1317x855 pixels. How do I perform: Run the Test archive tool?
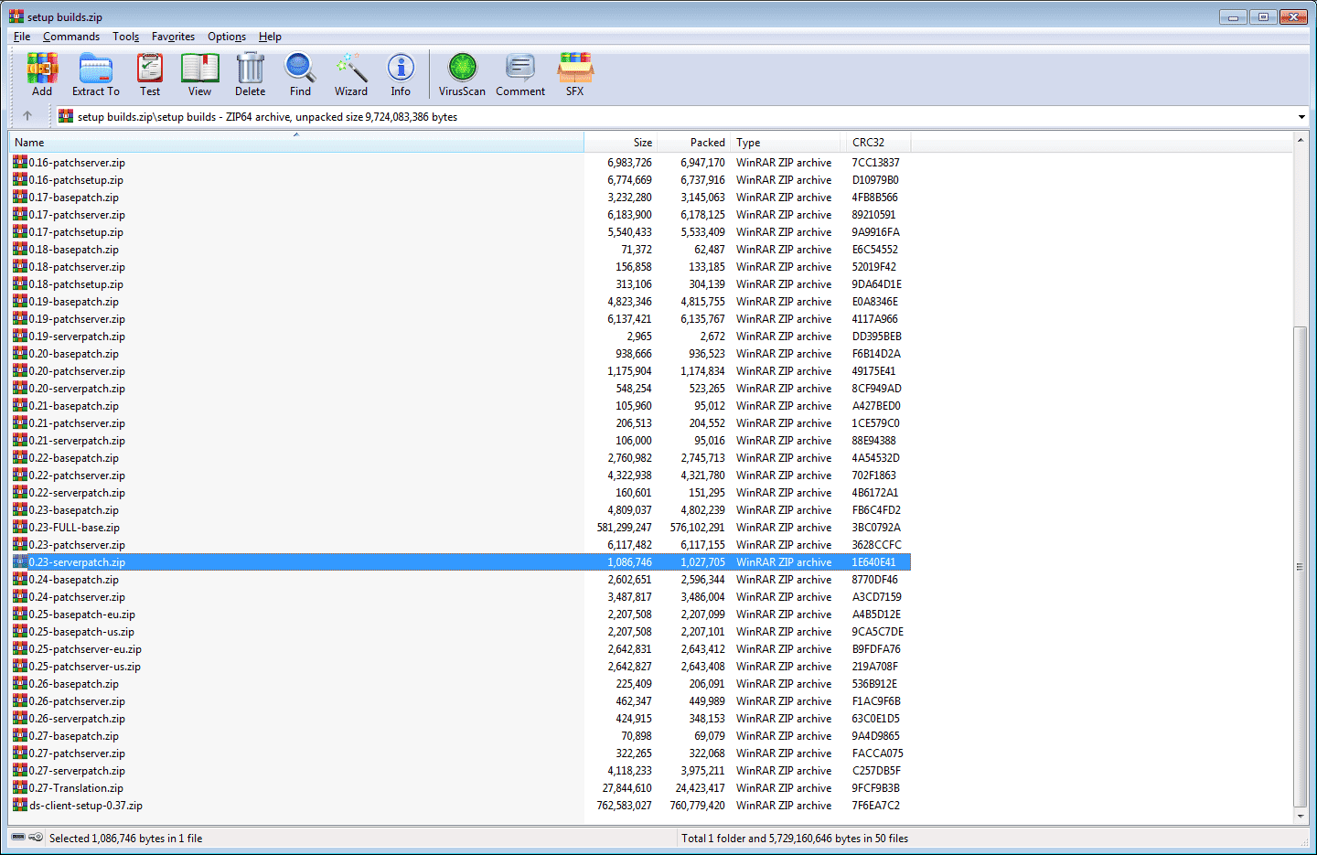pyautogui.click(x=150, y=74)
